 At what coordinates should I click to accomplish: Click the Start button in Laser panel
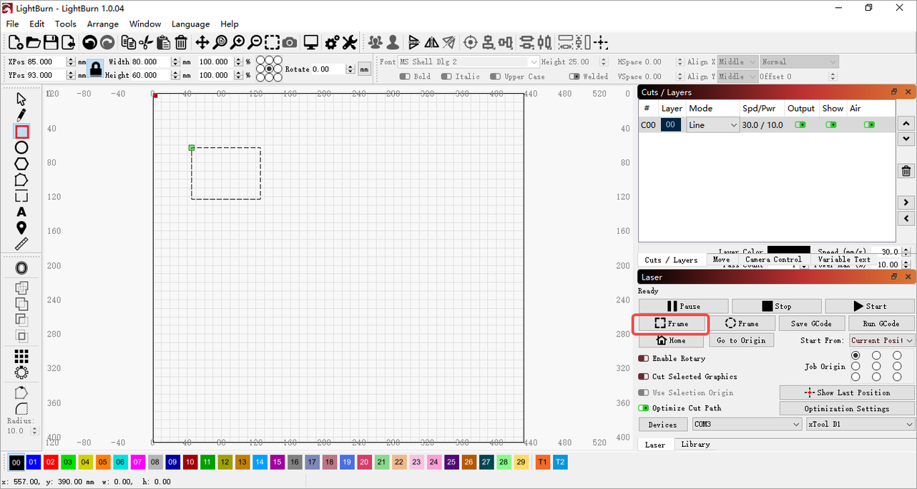(x=870, y=306)
